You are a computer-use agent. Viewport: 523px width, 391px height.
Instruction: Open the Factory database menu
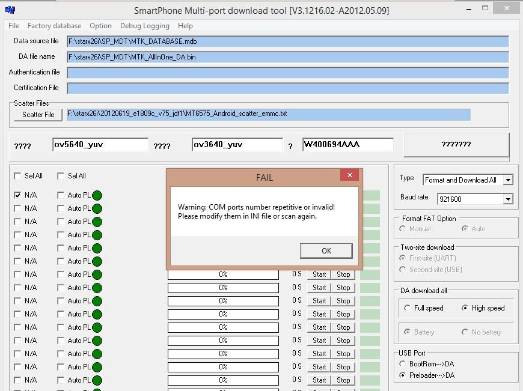point(54,26)
